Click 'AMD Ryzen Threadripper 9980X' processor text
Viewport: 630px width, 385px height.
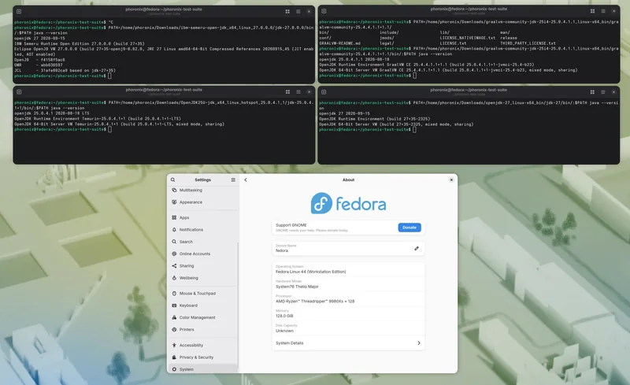[x=315, y=302]
